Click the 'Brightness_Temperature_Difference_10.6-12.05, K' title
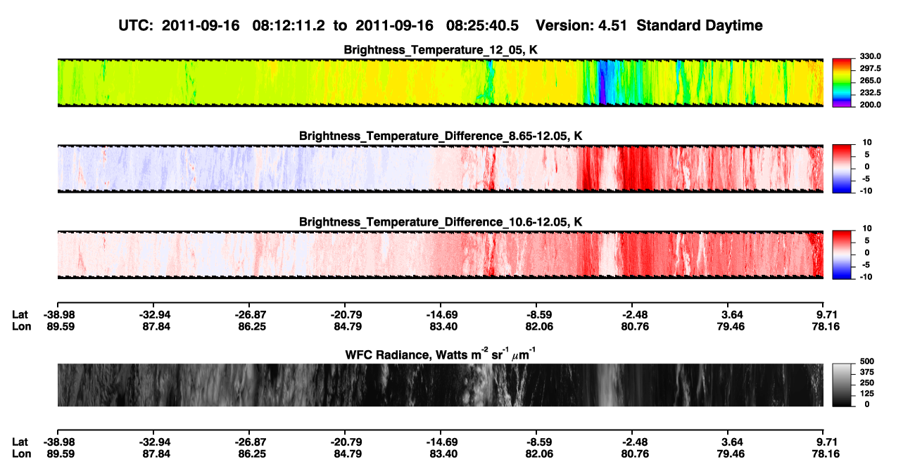Viewport: 915px width, 469px height. 441,222
